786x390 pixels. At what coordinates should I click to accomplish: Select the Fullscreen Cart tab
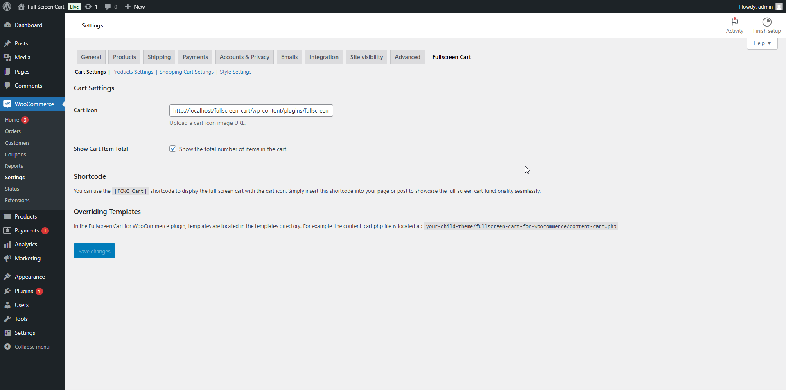pos(452,57)
